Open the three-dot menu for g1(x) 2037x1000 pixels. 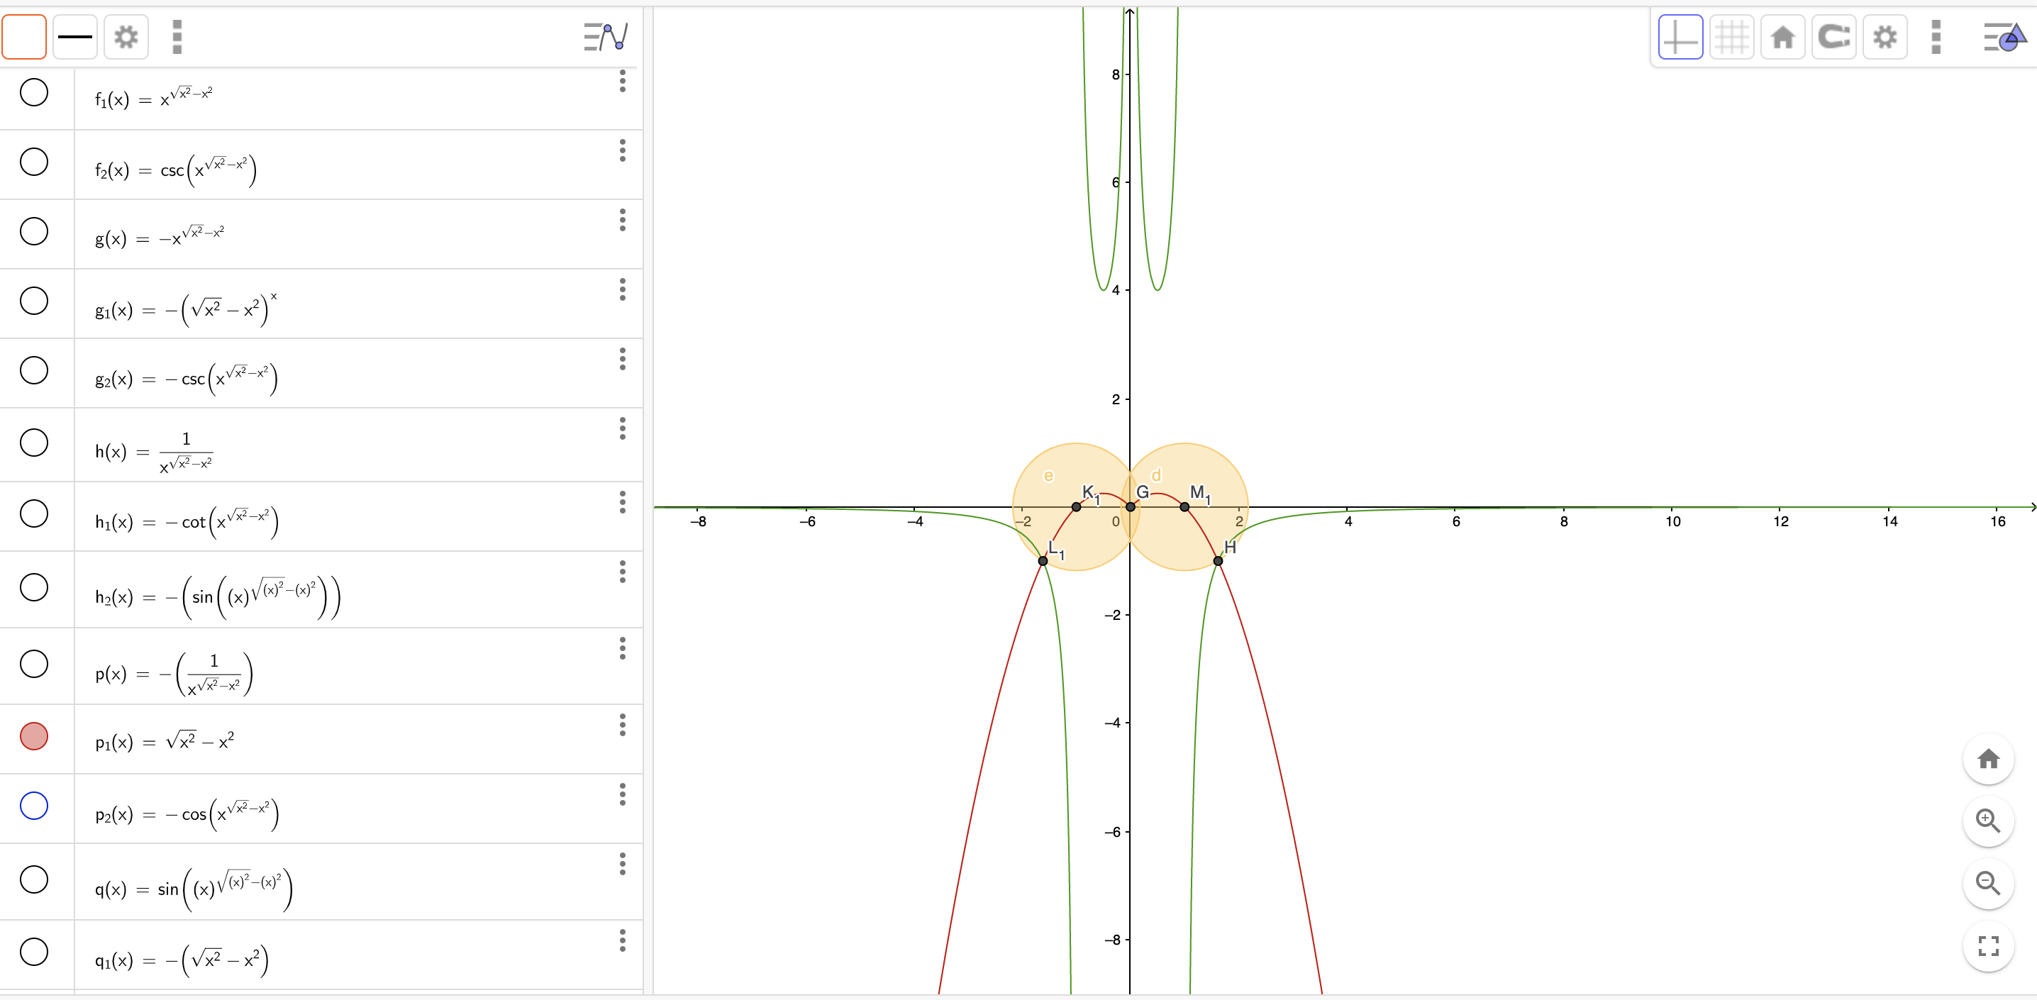click(x=623, y=289)
